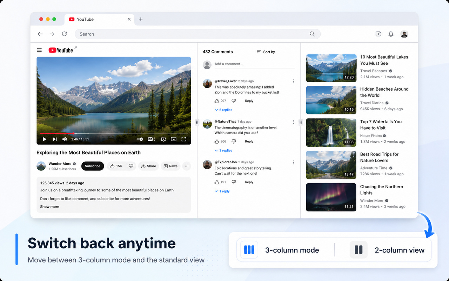449x281 pixels.
Task: Open more video actions ellipsis
Action: tap(187, 166)
